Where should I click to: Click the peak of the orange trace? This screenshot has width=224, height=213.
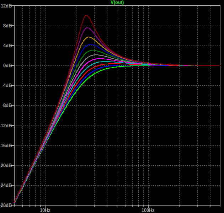click(89, 37)
